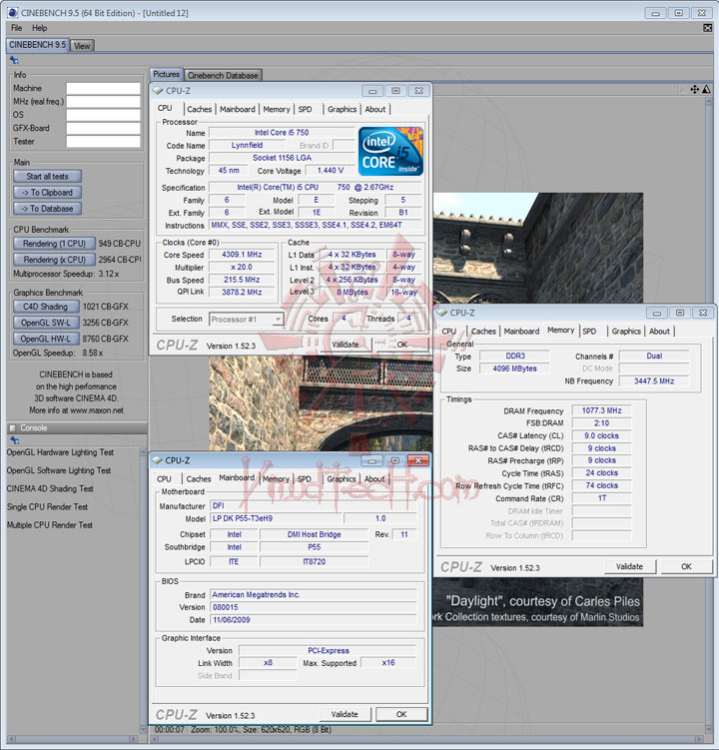Open Mainboard tab in top CPU-Z window
Screen dimensions: 719x750
click(x=238, y=109)
